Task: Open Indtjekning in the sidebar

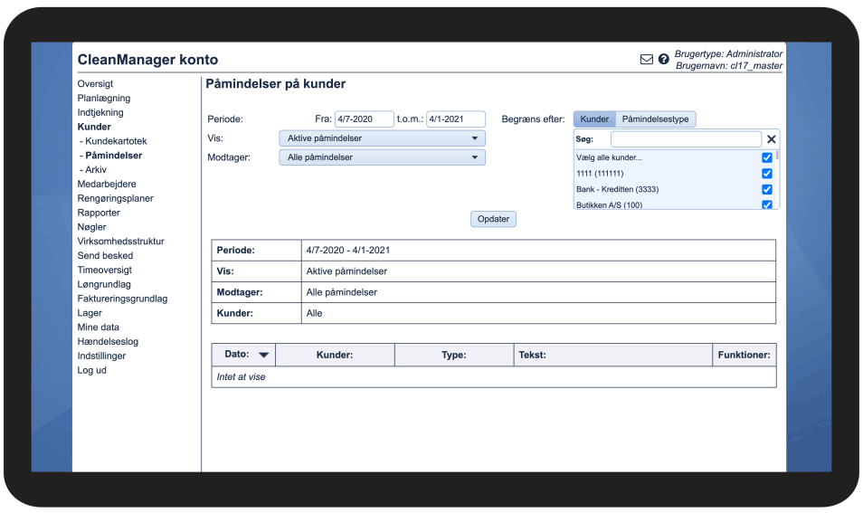Action: pos(100,112)
